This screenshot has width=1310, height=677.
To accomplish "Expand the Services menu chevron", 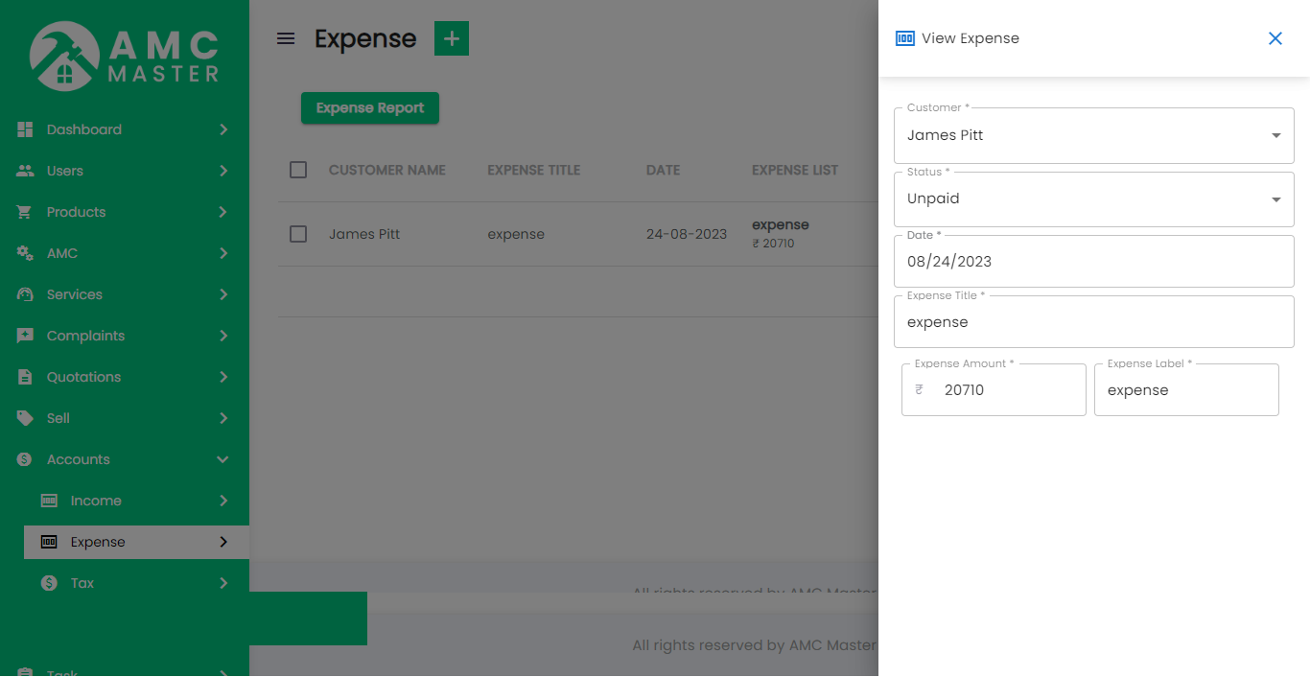I will pos(222,294).
